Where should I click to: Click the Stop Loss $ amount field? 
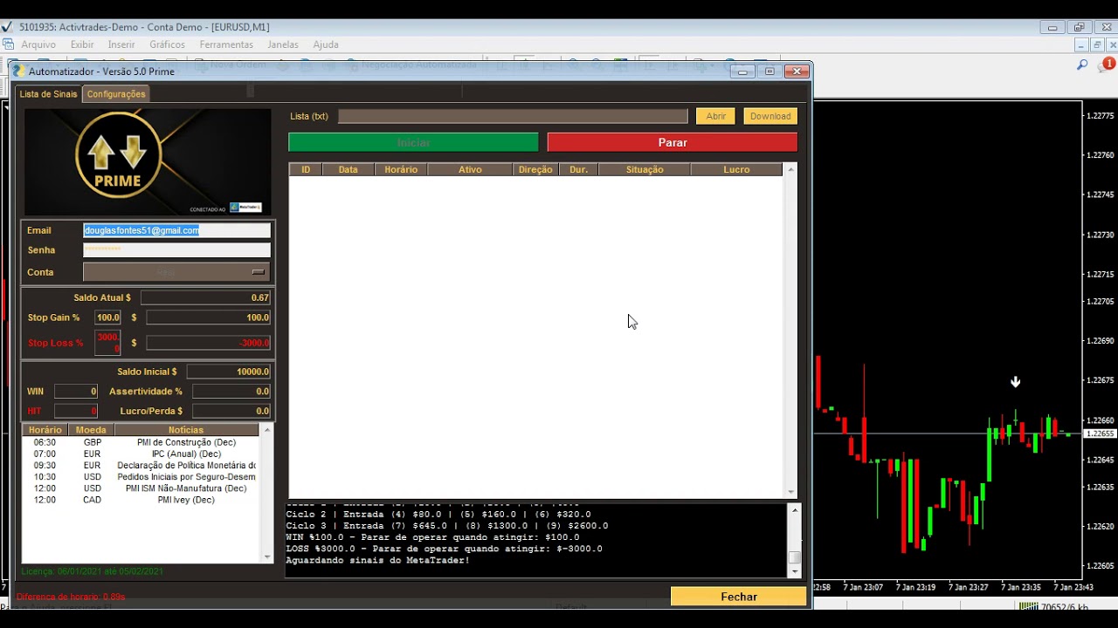tap(208, 343)
